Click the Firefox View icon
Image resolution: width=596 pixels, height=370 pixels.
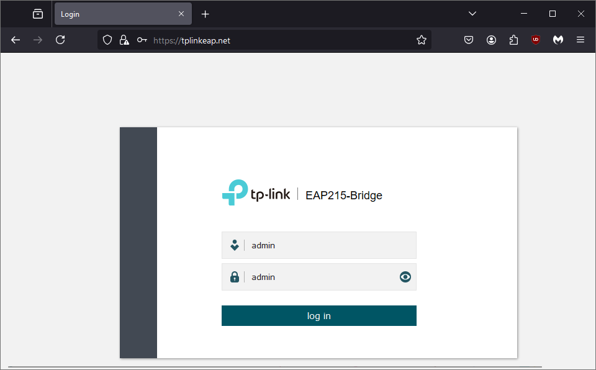[38, 14]
